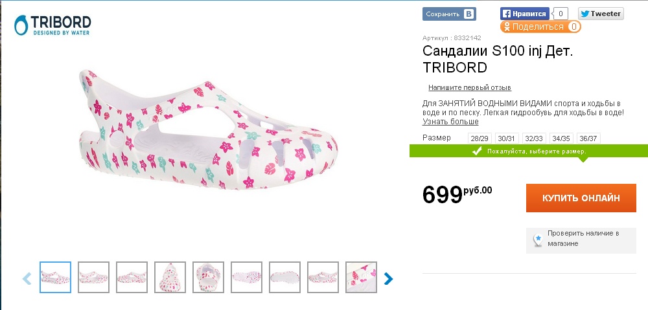Select the first sandal thumbnail

tap(55, 278)
